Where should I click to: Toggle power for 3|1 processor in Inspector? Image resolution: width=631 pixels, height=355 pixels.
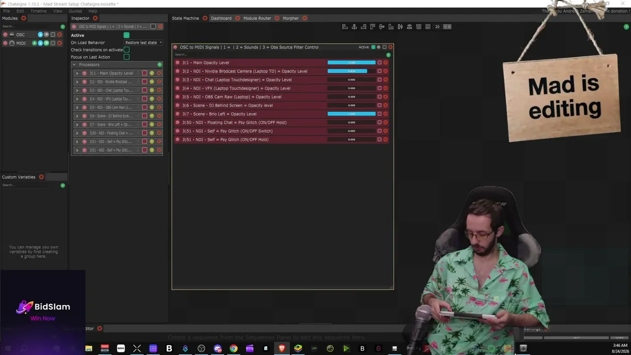[84, 73]
